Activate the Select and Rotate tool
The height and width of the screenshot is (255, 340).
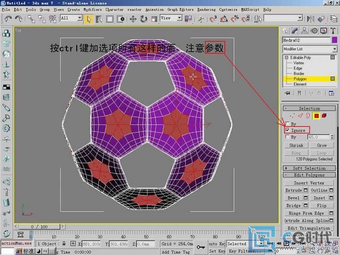click(x=143, y=19)
